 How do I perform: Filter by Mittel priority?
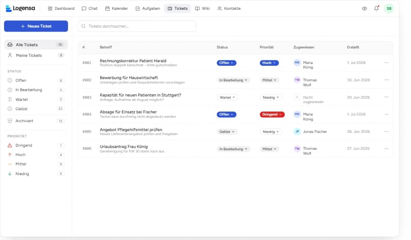(36, 164)
